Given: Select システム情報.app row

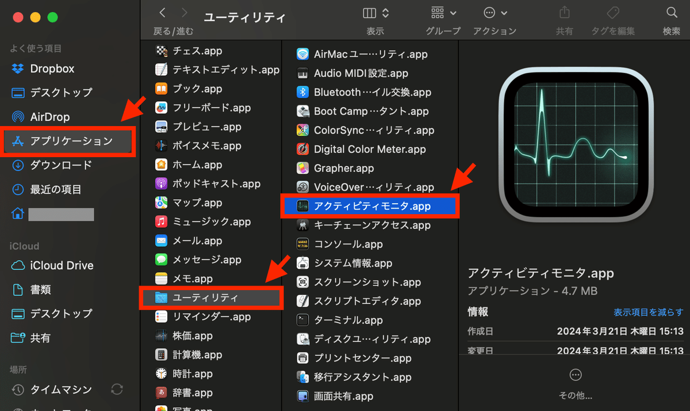Looking at the screenshot, I should 370,263.
